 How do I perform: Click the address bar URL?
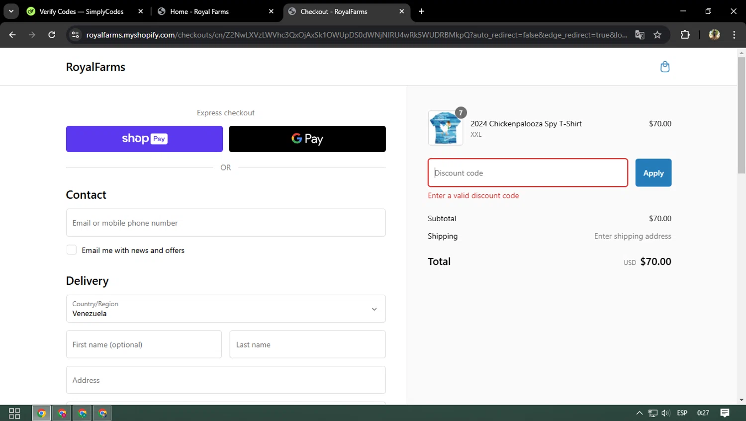(357, 35)
